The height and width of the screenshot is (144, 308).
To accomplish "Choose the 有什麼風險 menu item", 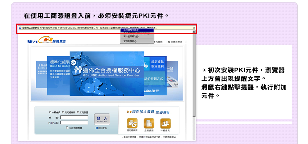I will pyautogui.click(x=137, y=36).
